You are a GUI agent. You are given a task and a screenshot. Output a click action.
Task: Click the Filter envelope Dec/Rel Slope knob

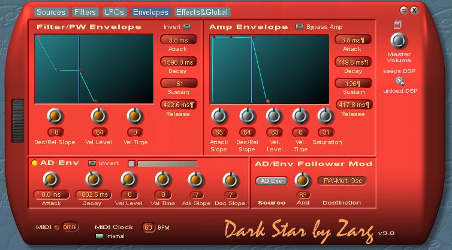pos(55,116)
